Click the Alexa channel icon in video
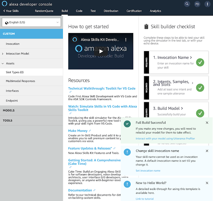Viewport: 213px width, 201px height. [75, 39]
